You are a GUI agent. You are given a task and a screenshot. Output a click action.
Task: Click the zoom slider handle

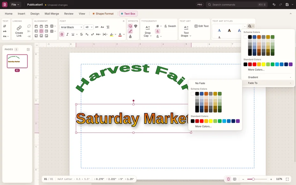[x=253, y=179]
